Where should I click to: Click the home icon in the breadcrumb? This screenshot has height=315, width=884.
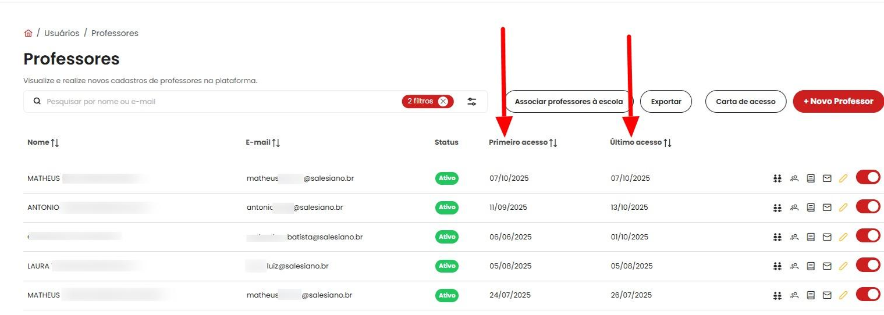coord(28,33)
